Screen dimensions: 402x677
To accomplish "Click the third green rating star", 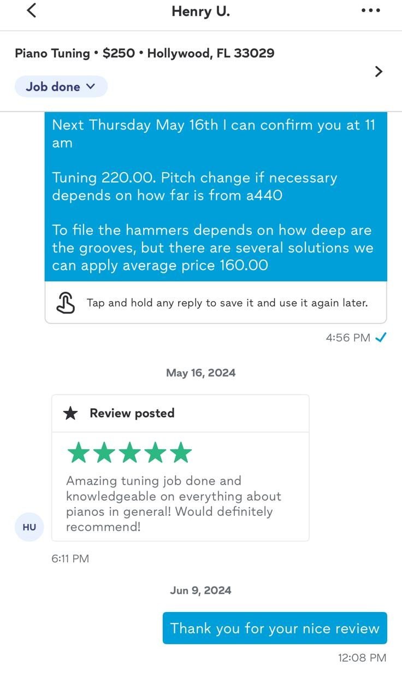I will coord(129,453).
